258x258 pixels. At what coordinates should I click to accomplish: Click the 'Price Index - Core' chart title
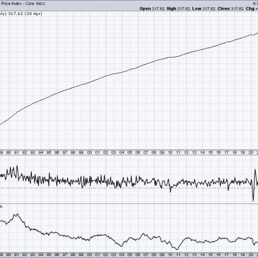[x=18, y=3]
